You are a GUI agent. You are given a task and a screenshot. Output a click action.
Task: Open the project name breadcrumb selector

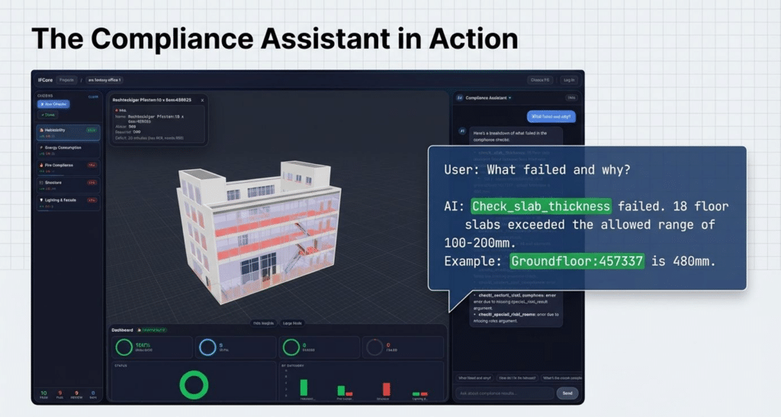coord(104,79)
